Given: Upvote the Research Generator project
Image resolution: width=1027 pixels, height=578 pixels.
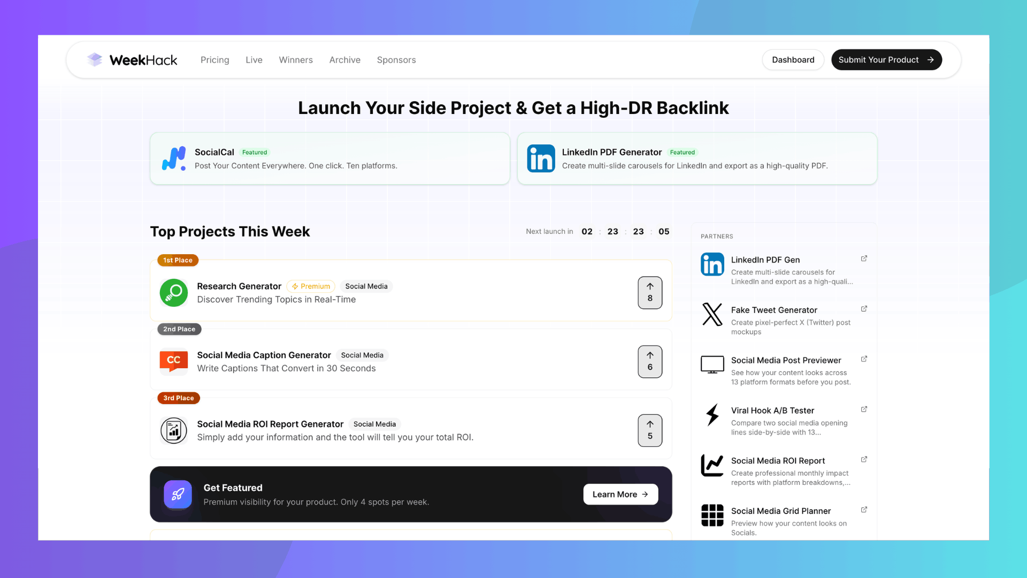Looking at the screenshot, I should (x=650, y=293).
